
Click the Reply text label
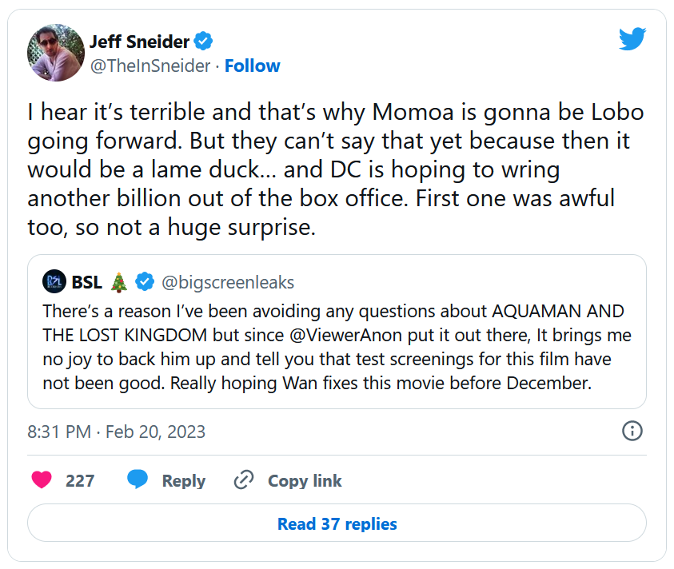[x=183, y=481]
